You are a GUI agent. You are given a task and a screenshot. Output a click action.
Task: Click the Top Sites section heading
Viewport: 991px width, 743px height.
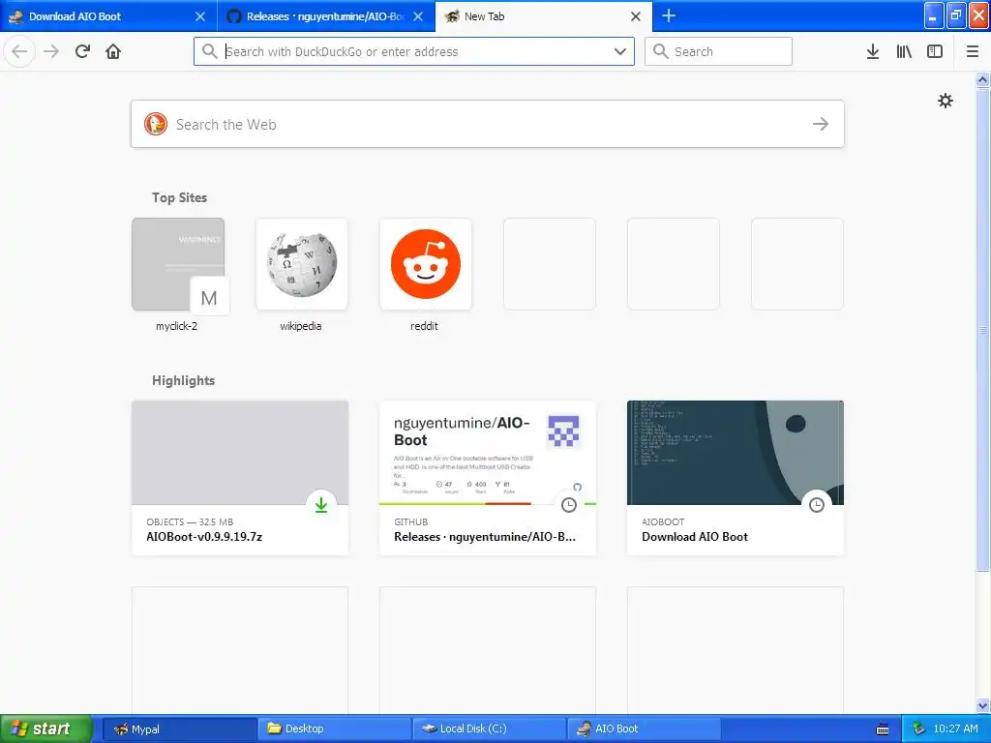click(x=179, y=197)
